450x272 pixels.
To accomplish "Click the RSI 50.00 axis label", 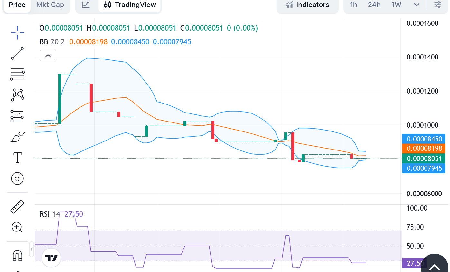I will [415, 246].
